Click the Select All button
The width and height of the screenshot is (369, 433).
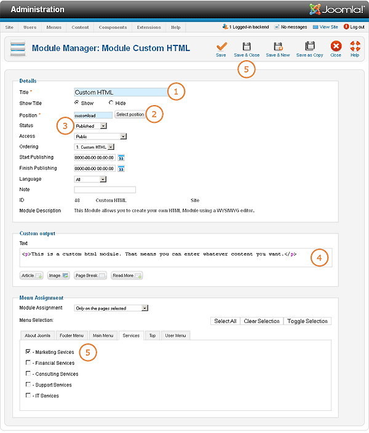point(225,321)
